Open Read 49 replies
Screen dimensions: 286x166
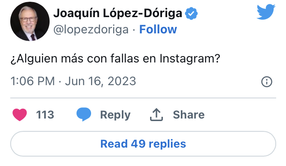(x=143, y=144)
